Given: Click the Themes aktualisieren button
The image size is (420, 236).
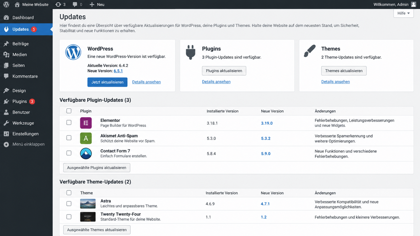Looking at the screenshot, I should click(x=344, y=71).
